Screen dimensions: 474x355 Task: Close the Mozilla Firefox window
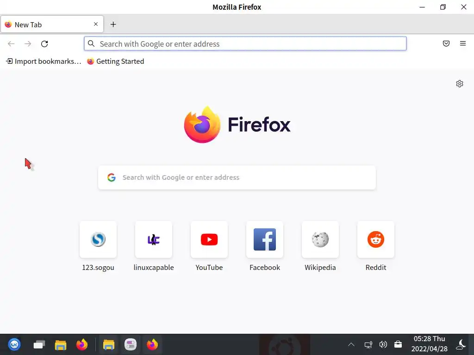pyautogui.click(x=464, y=7)
